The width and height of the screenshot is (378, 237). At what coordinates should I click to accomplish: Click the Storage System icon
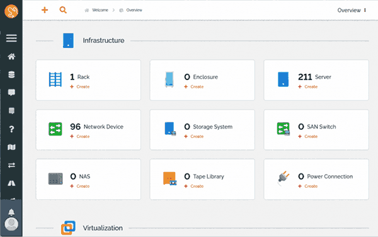(x=170, y=129)
